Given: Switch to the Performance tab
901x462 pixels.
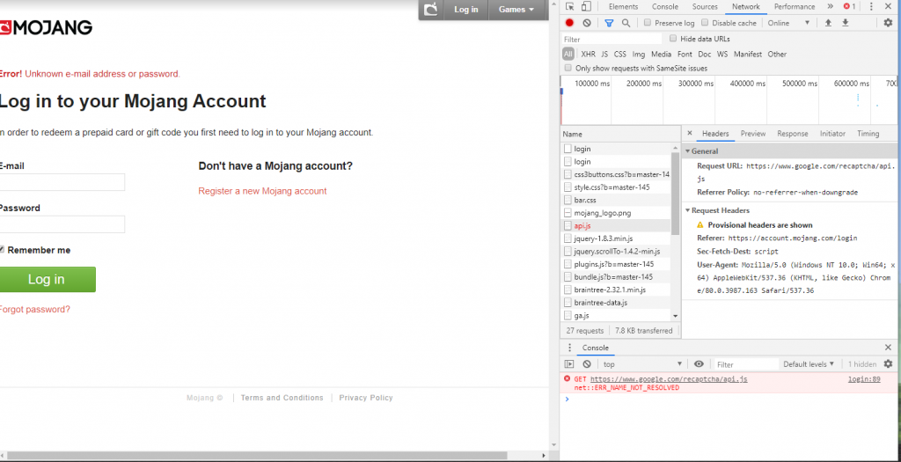Looking at the screenshot, I should coord(795,7).
